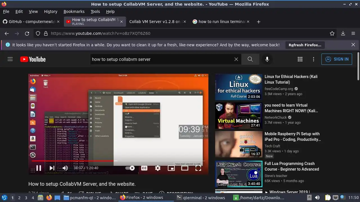Open the File menu
Image resolution: width=360 pixels, height=202 pixels.
(x=6, y=12)
